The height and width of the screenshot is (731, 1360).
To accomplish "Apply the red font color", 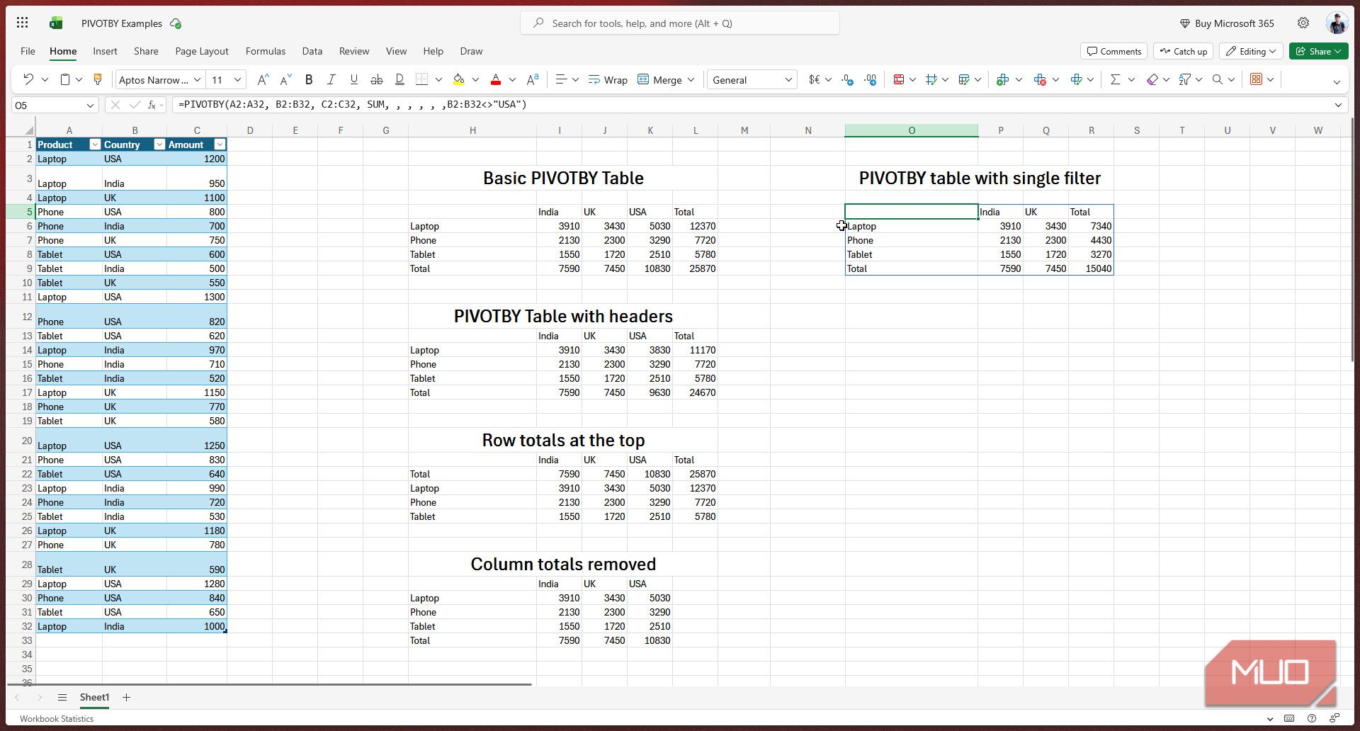I will [x=496, y=79].
